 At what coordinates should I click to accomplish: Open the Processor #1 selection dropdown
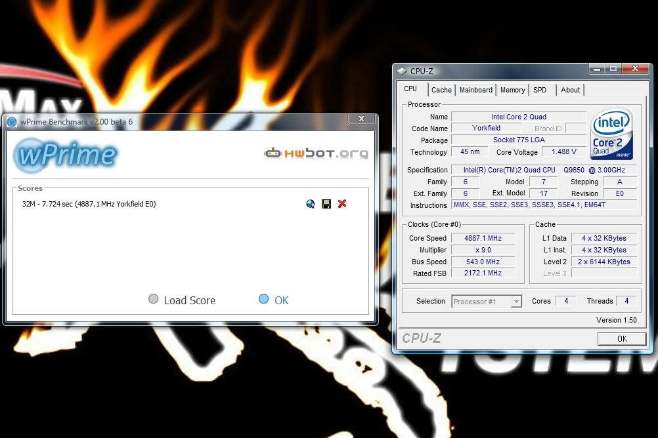pyautogui.click(x=487, y=302)
